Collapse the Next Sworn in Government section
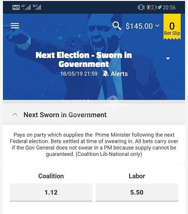Viewport: 188px width, 214px height. [15, 114]
